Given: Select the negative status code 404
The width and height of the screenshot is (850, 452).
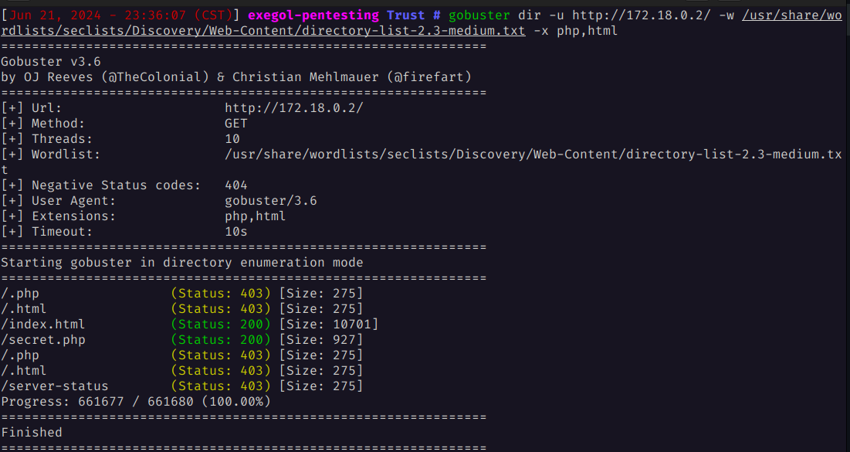Looking at the screenshot, I should coord(235,185).
